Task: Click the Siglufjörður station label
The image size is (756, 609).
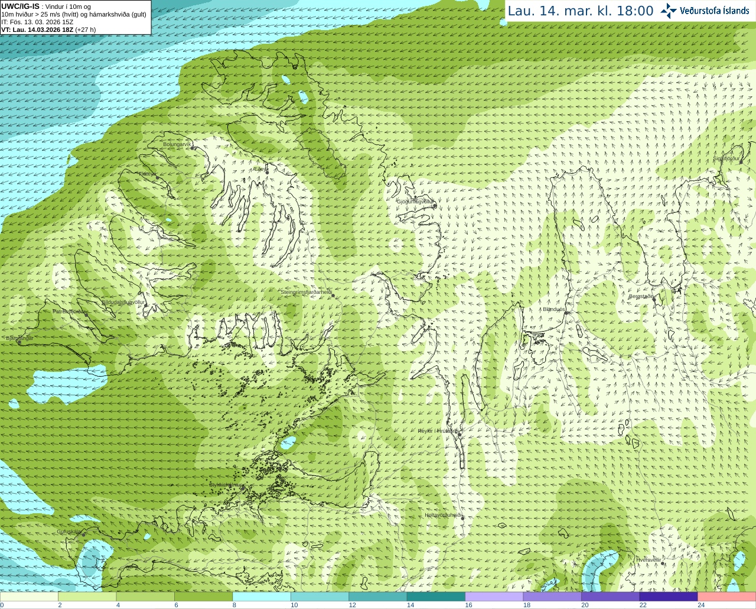Action: (726, 158)
